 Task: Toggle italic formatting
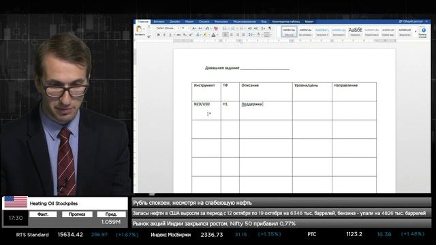164,35
